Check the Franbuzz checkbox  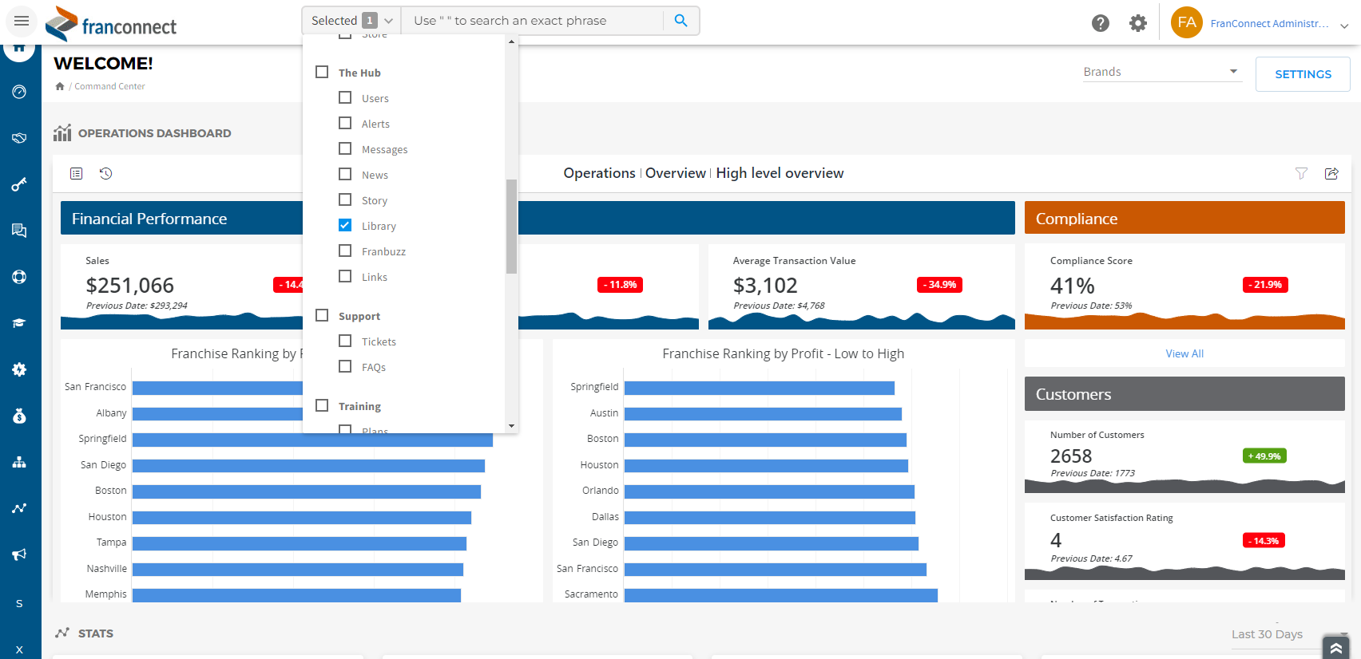(345, 251)
